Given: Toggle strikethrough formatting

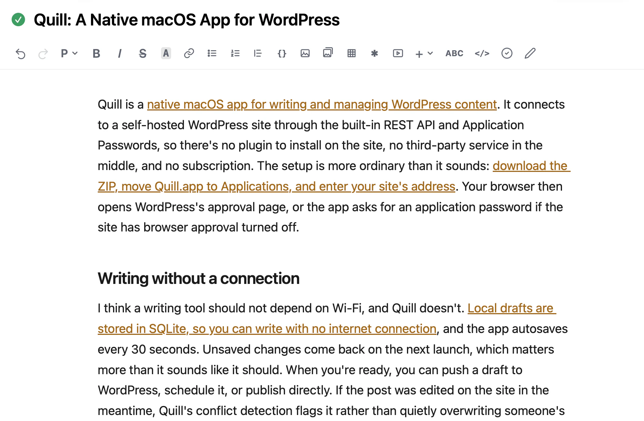Looking at the screenshot, I should coord(143,54).
